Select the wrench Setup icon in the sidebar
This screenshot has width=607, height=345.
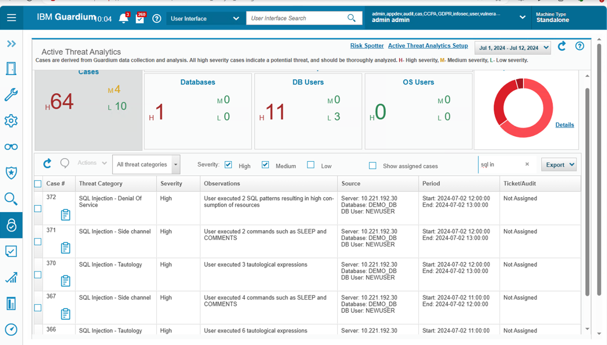tap(11, 95)
